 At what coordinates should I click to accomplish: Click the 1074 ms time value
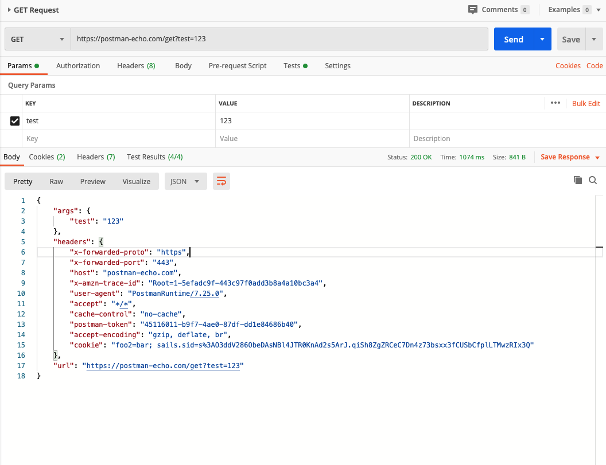[x=472, y=157]
